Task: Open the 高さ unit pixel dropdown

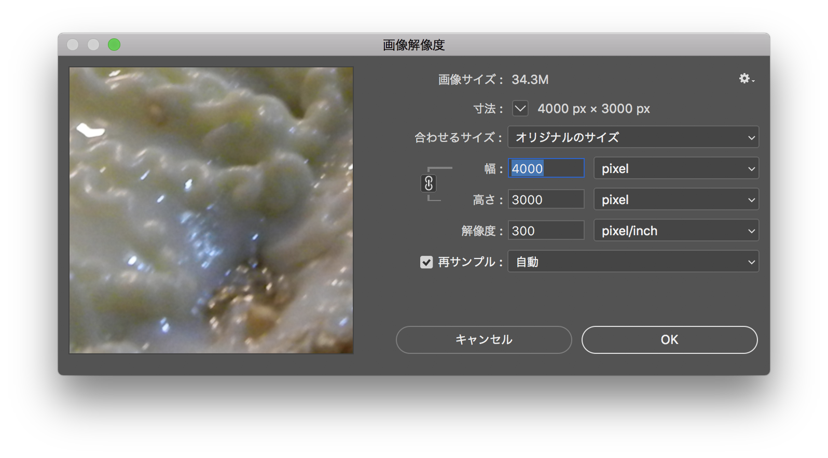Action: [676, 199]
